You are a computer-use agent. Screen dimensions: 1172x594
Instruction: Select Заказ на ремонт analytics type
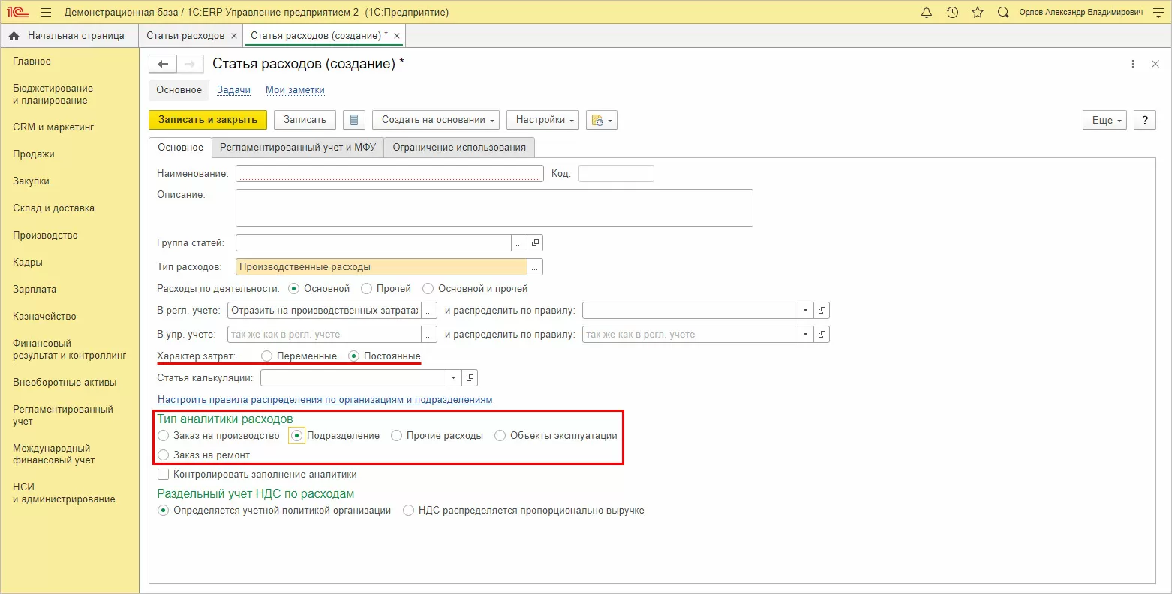click(164, 455)
